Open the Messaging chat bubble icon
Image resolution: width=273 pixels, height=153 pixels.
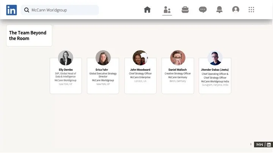coord(203,10)
